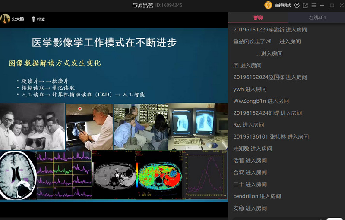This screenshot has width=345, height=220.
Task: Open settings via the hexagon gear icon
Action: click(297, 5)
